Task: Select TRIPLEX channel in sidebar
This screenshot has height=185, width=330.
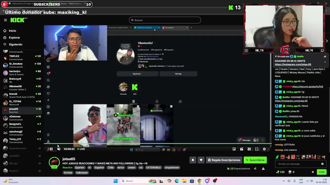Action: (22, 58)
